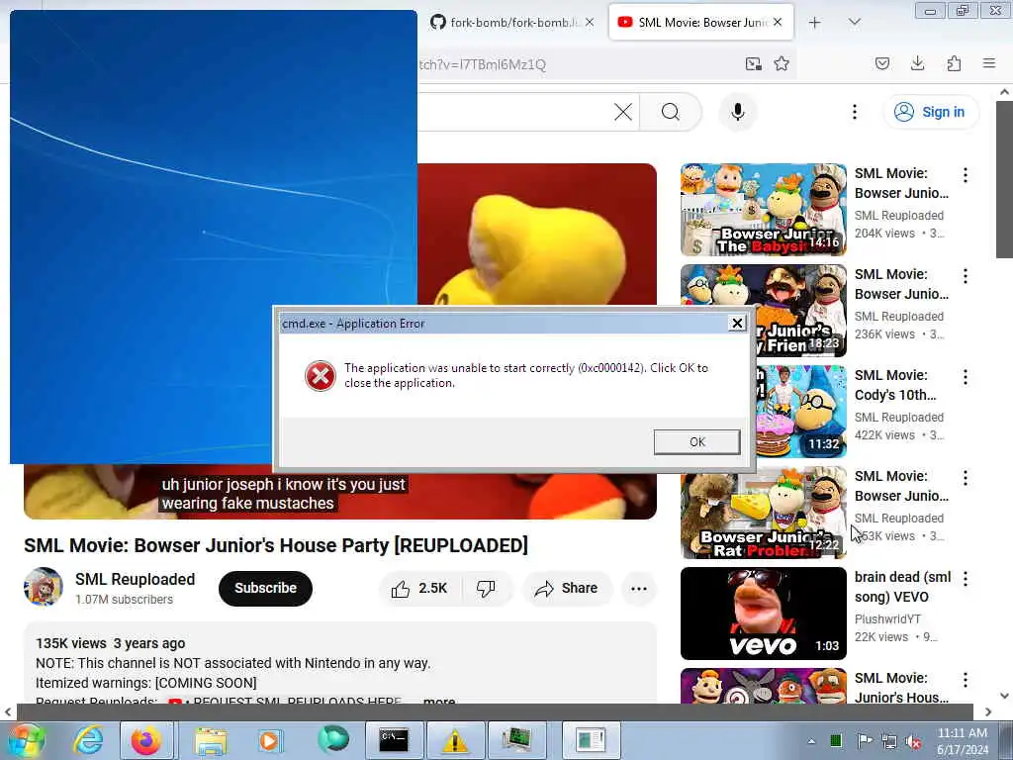Close the fork-bomb GitHub tab

click(590, 23)
